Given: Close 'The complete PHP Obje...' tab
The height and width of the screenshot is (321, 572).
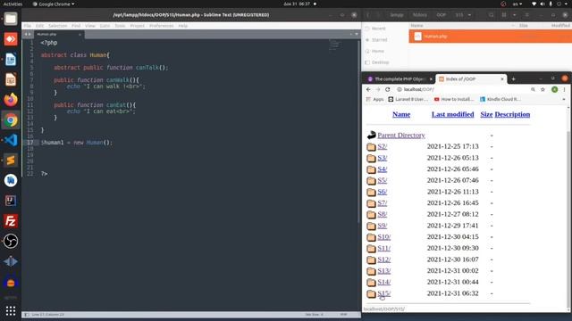Looking at the screenshot, I should [431, 79].
